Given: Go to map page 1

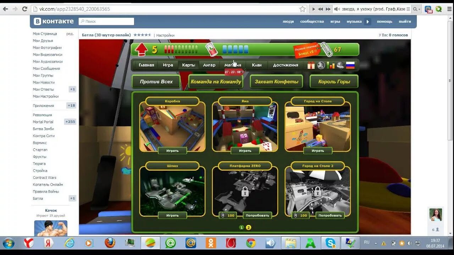Looking at the screenshot, I should 242,227.
